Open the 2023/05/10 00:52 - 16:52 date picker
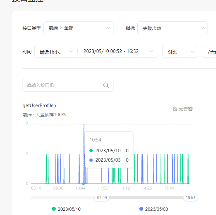 click(x=118, y=51)
